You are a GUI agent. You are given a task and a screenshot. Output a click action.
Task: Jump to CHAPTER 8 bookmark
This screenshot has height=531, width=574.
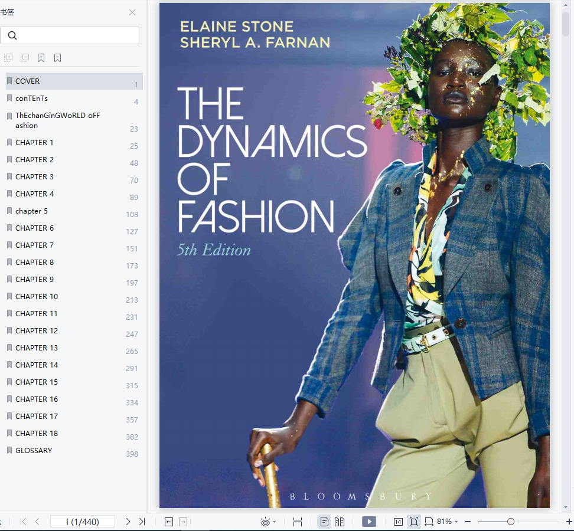point(74,262)
